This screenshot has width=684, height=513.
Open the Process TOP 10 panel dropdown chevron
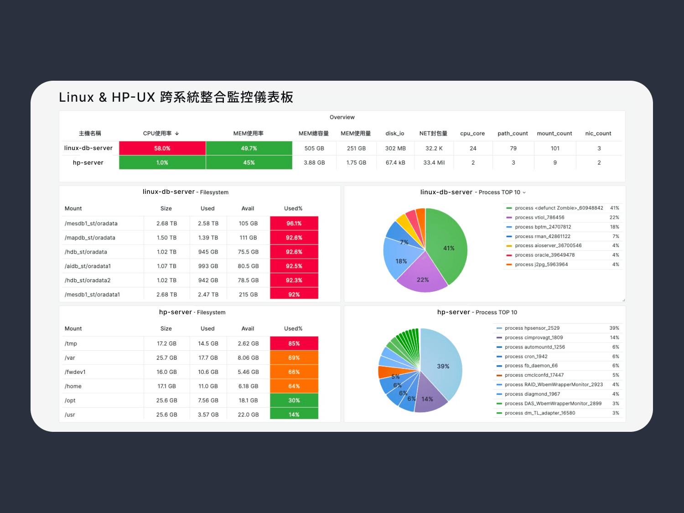pyautogui.click(x=524, y=192)
